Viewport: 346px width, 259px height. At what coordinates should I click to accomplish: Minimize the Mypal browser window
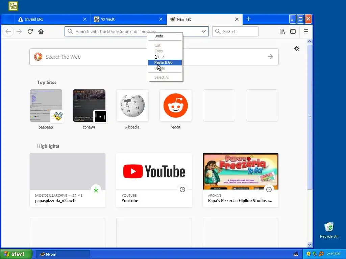coord(292,19)
